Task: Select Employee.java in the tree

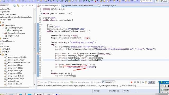Action: click(13, 36)
